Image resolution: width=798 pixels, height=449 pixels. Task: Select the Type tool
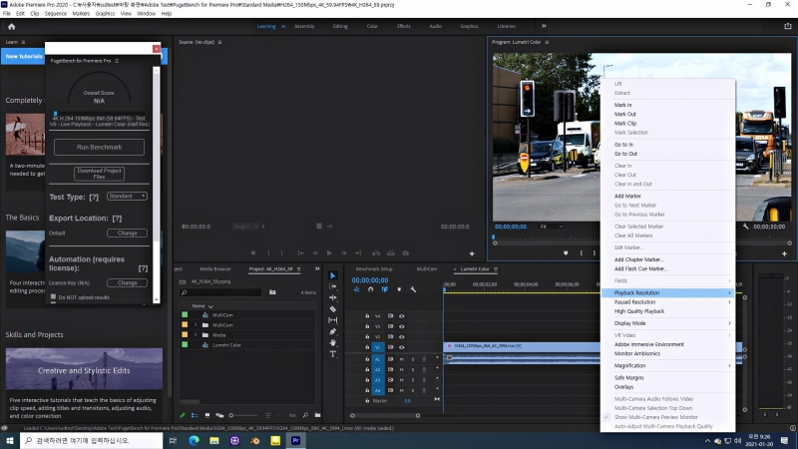[333, 354]
